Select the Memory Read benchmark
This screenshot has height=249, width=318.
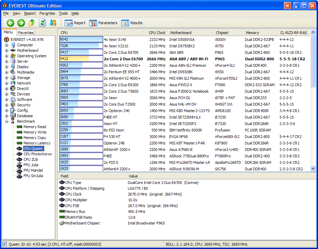(x=34, y=127)
